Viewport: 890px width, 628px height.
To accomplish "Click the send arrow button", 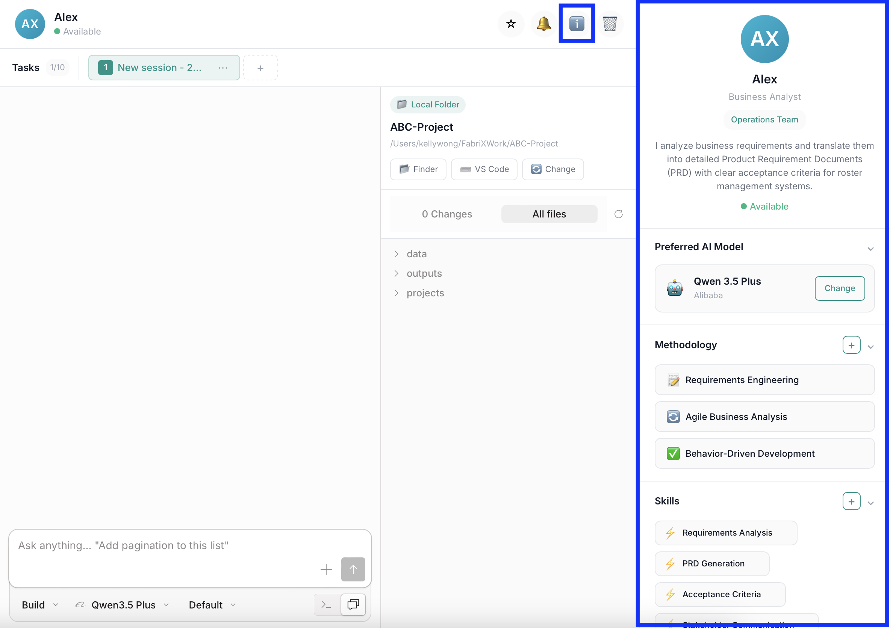I will [x=353, y=569].
